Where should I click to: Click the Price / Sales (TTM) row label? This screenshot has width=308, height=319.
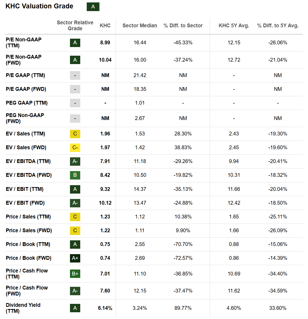(x=28, y=217)
